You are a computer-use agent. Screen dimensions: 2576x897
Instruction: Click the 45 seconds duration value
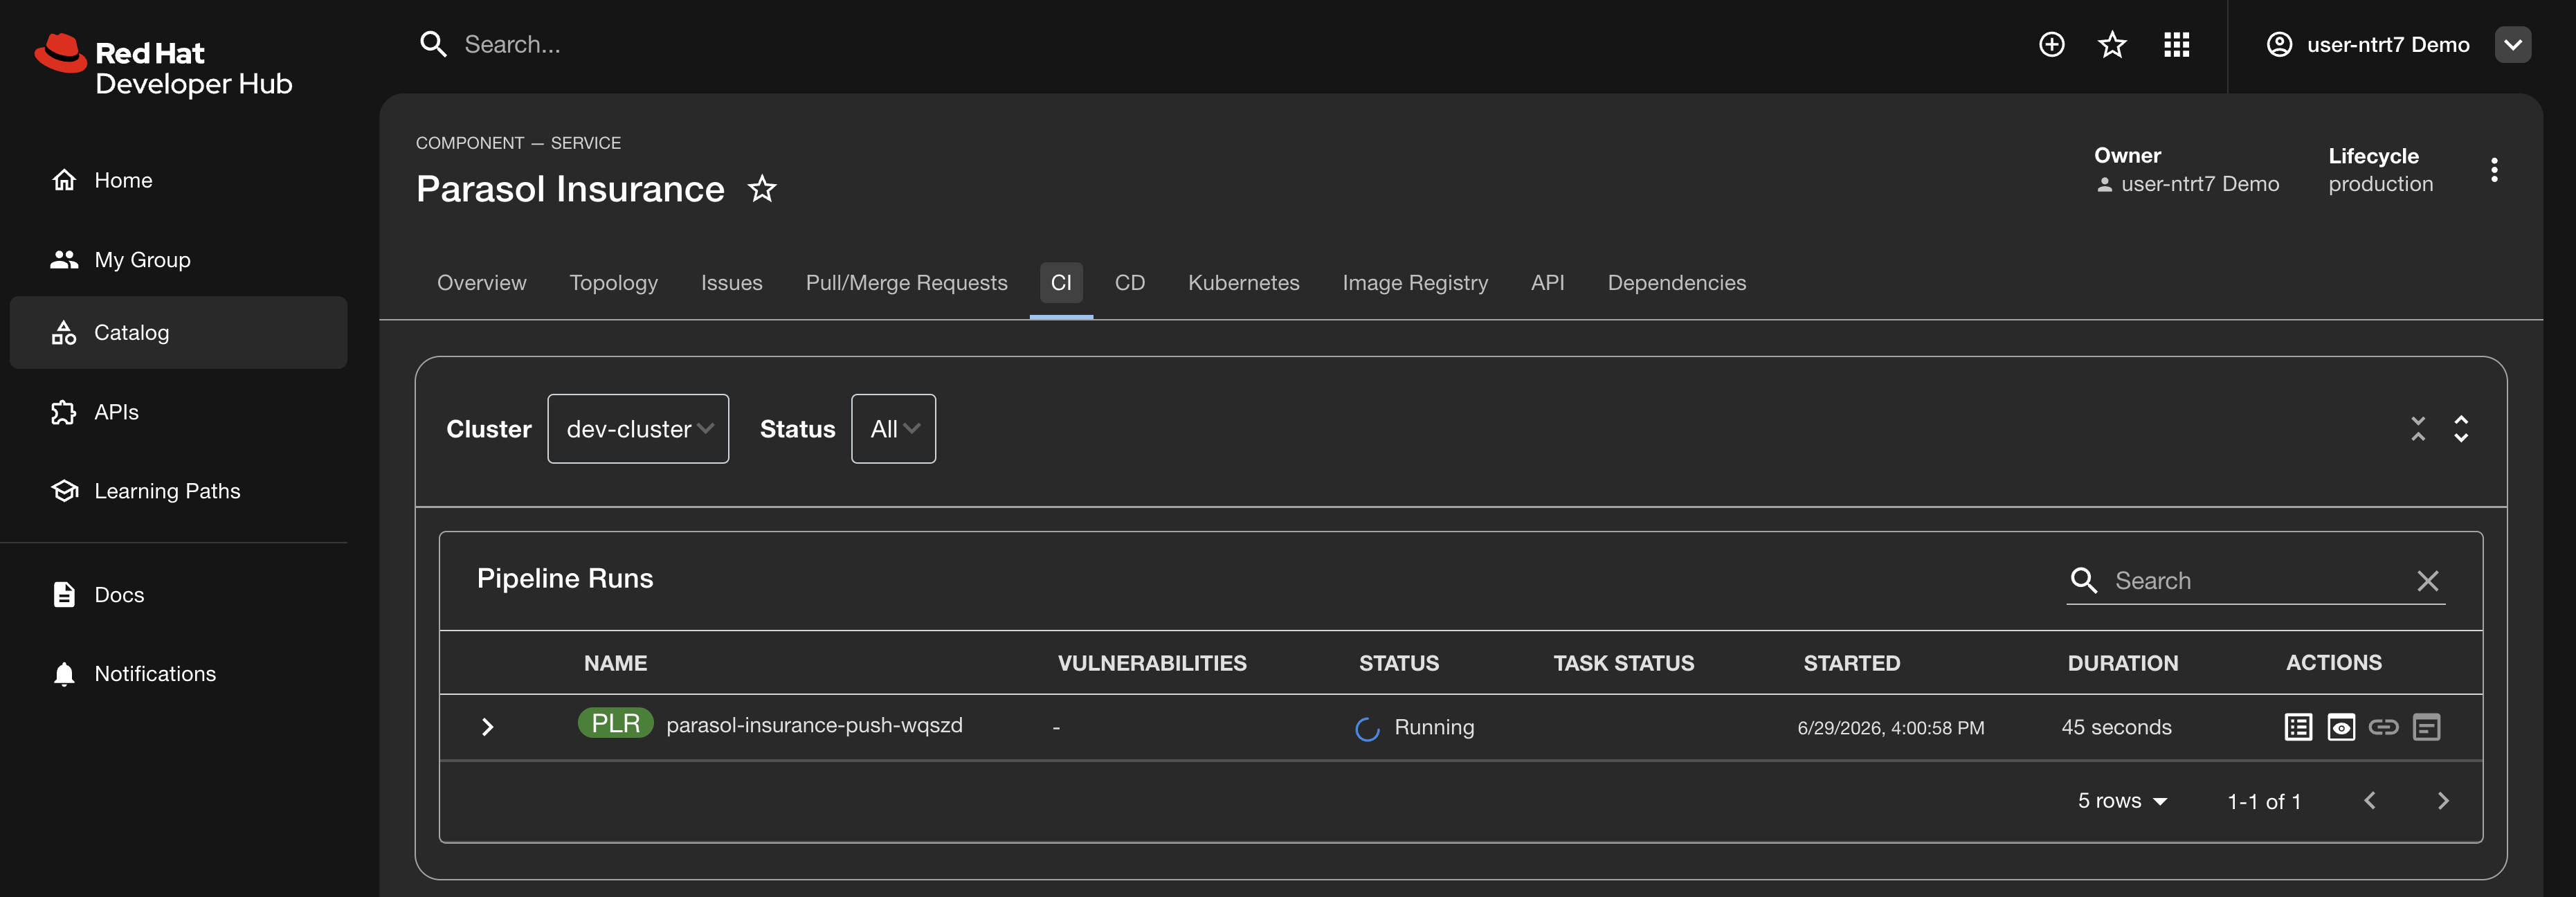pyautogui.click(x=2116, y=727)
